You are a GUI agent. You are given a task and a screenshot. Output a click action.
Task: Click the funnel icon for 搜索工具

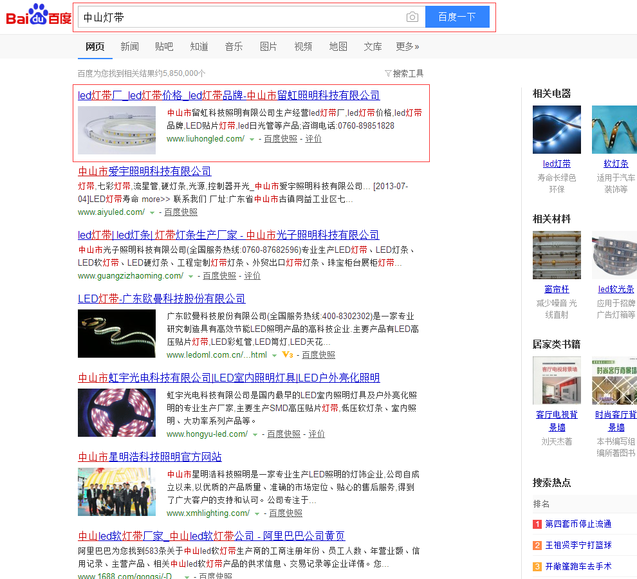[x=388, y=73]
